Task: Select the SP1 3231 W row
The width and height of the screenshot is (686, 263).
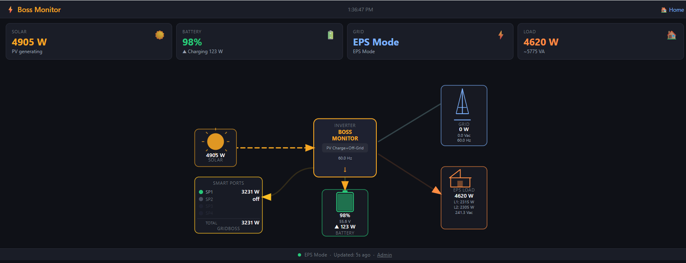Action: click(229, 192)
